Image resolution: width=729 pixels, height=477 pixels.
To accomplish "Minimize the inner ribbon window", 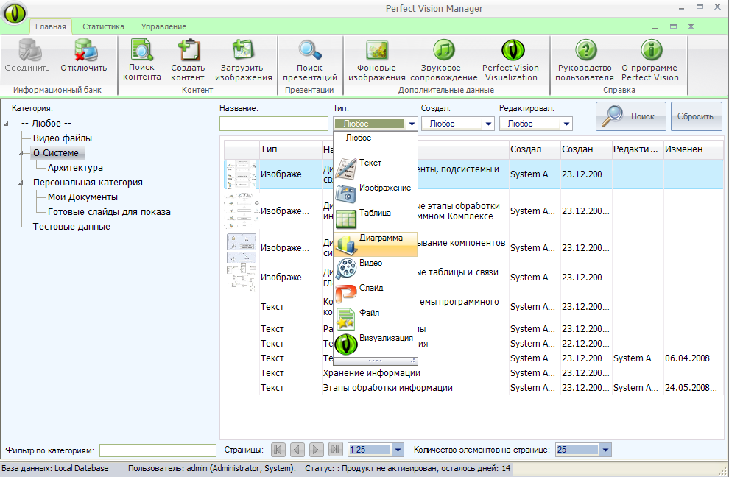I will pos(655,27).
